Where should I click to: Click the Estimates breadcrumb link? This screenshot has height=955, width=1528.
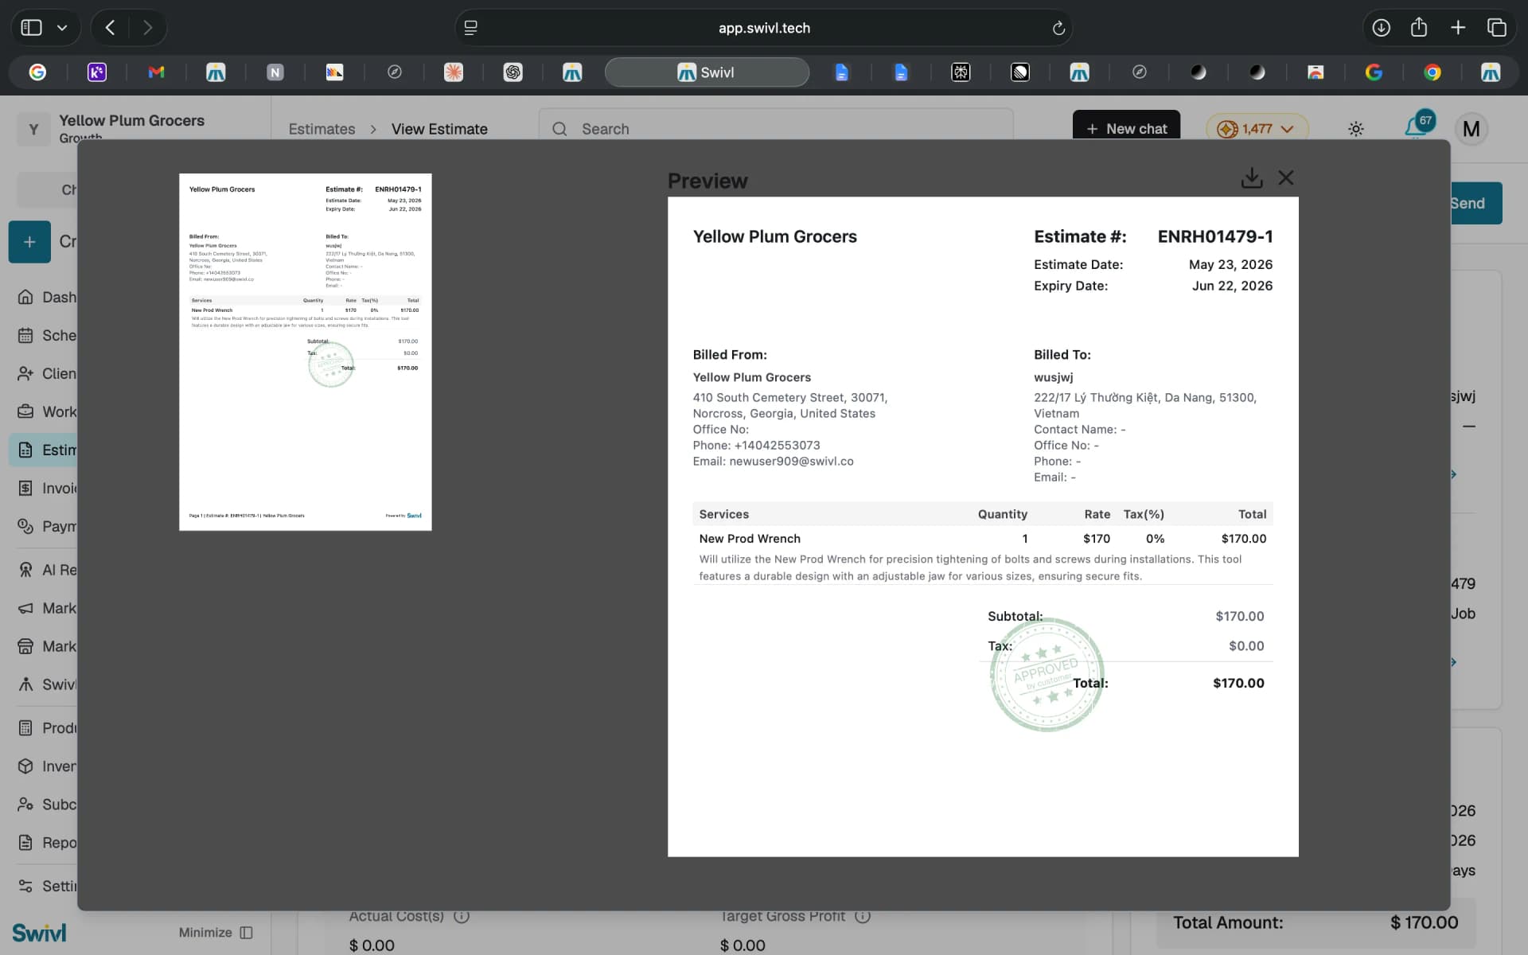(322, 129)
